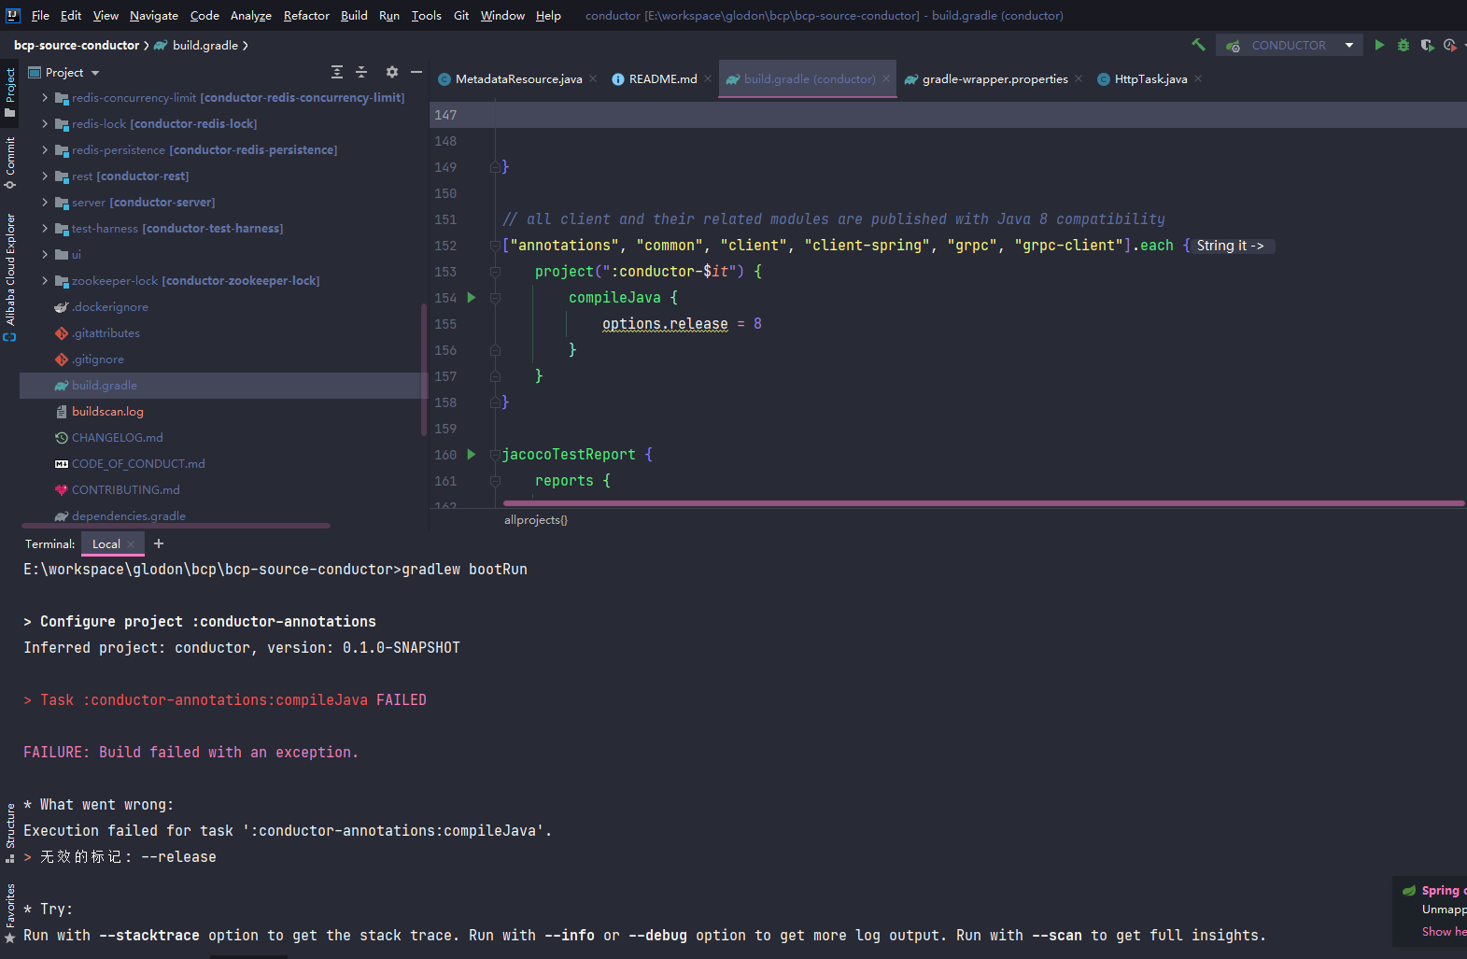Close the build.gradle (conductor) tab
The width and height of the screenshot is (1467, 959).
pyautogui.click(x=887, y=79)
